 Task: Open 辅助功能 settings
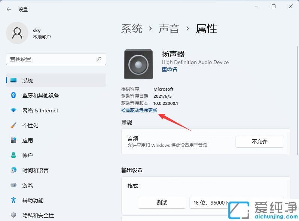coord(56,200)
